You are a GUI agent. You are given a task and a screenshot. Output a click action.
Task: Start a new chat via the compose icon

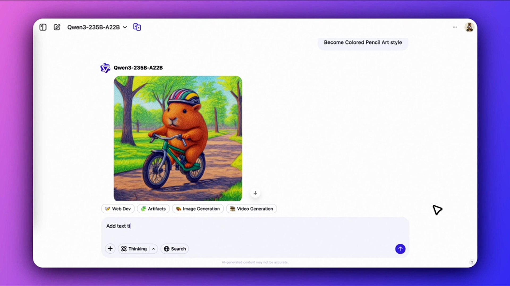pos(57,27)
